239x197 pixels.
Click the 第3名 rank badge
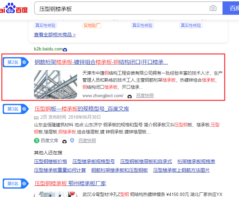pos(15,109)
